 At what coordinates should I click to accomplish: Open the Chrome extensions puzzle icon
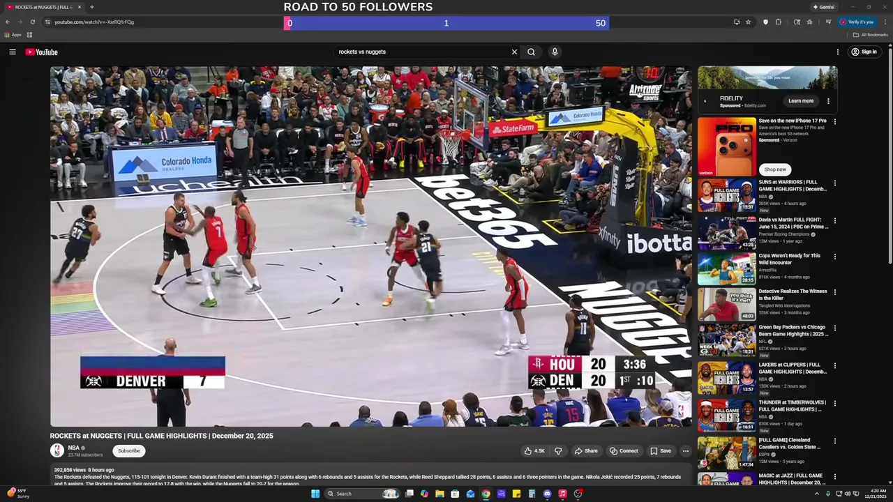pos(779,22)
